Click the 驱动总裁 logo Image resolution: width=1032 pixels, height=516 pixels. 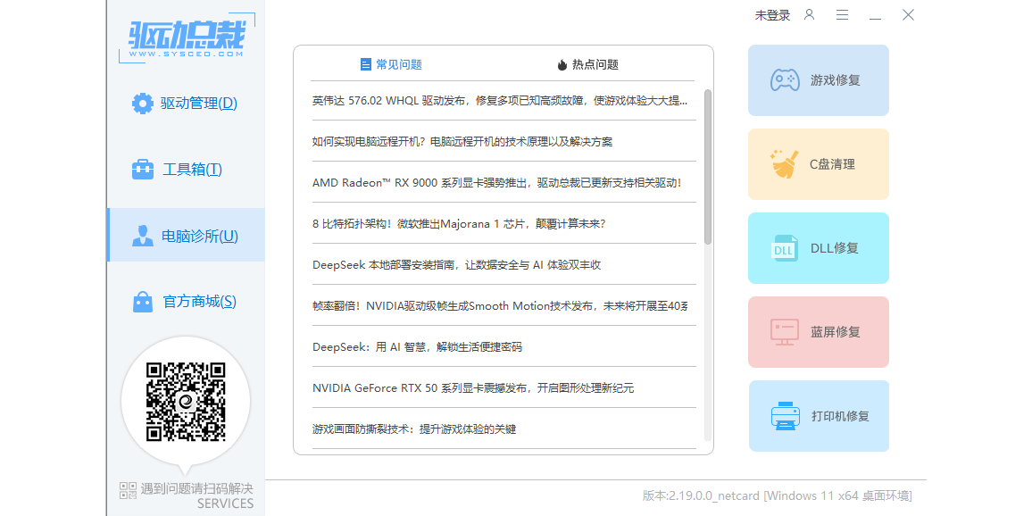[187, 38]
